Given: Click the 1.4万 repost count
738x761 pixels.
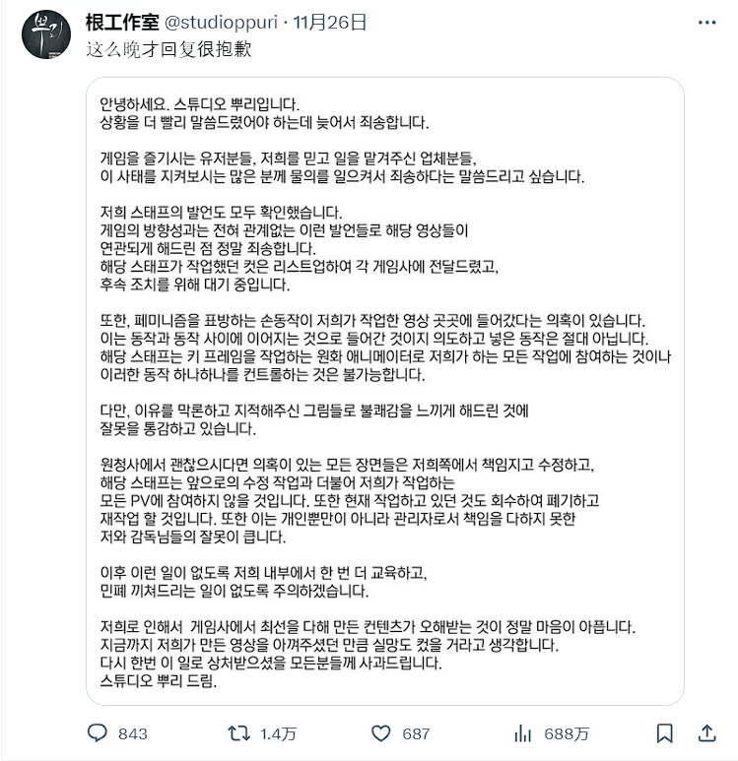Looking at the screenshot, I should click(278, 733).
